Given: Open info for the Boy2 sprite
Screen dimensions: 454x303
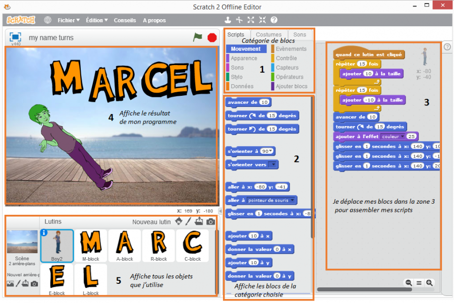Looking at the screenshot, I should 44,231.
